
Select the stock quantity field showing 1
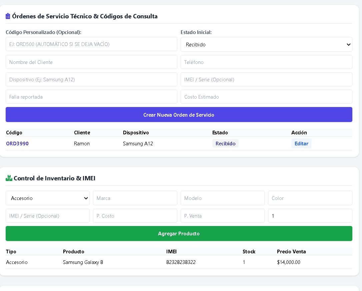(x=310, y=216)
